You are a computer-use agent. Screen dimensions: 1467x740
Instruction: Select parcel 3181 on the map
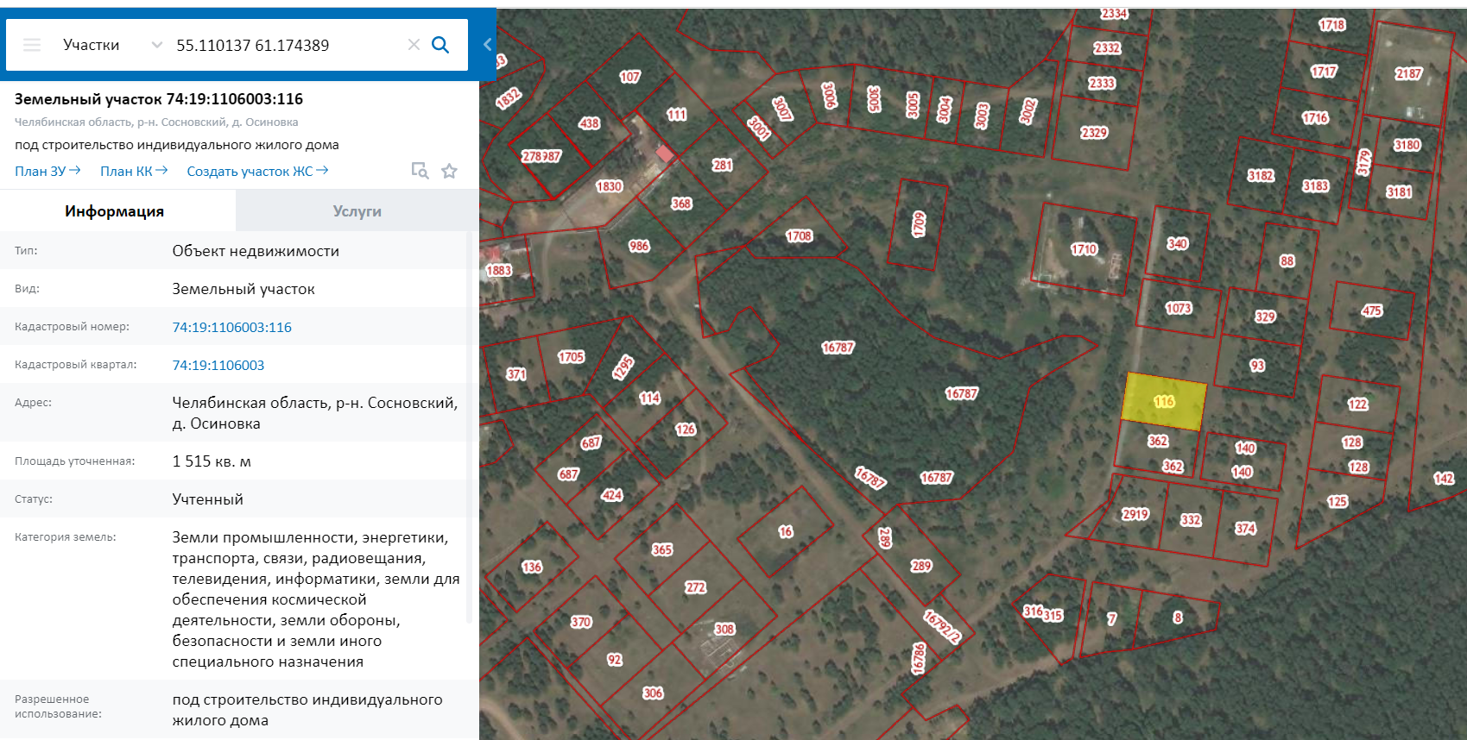click(1399, 192)
